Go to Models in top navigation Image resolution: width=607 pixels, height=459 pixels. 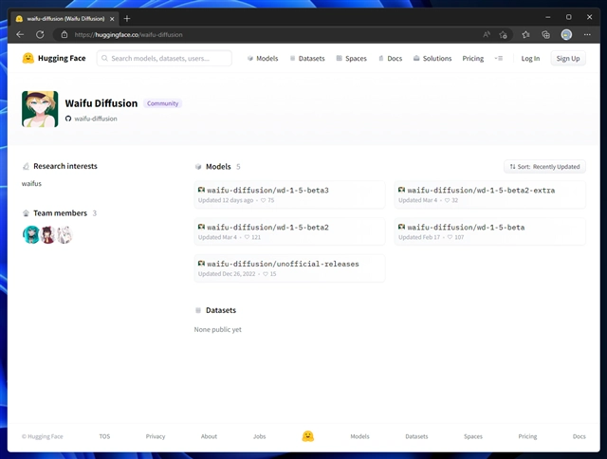(263, 59)
